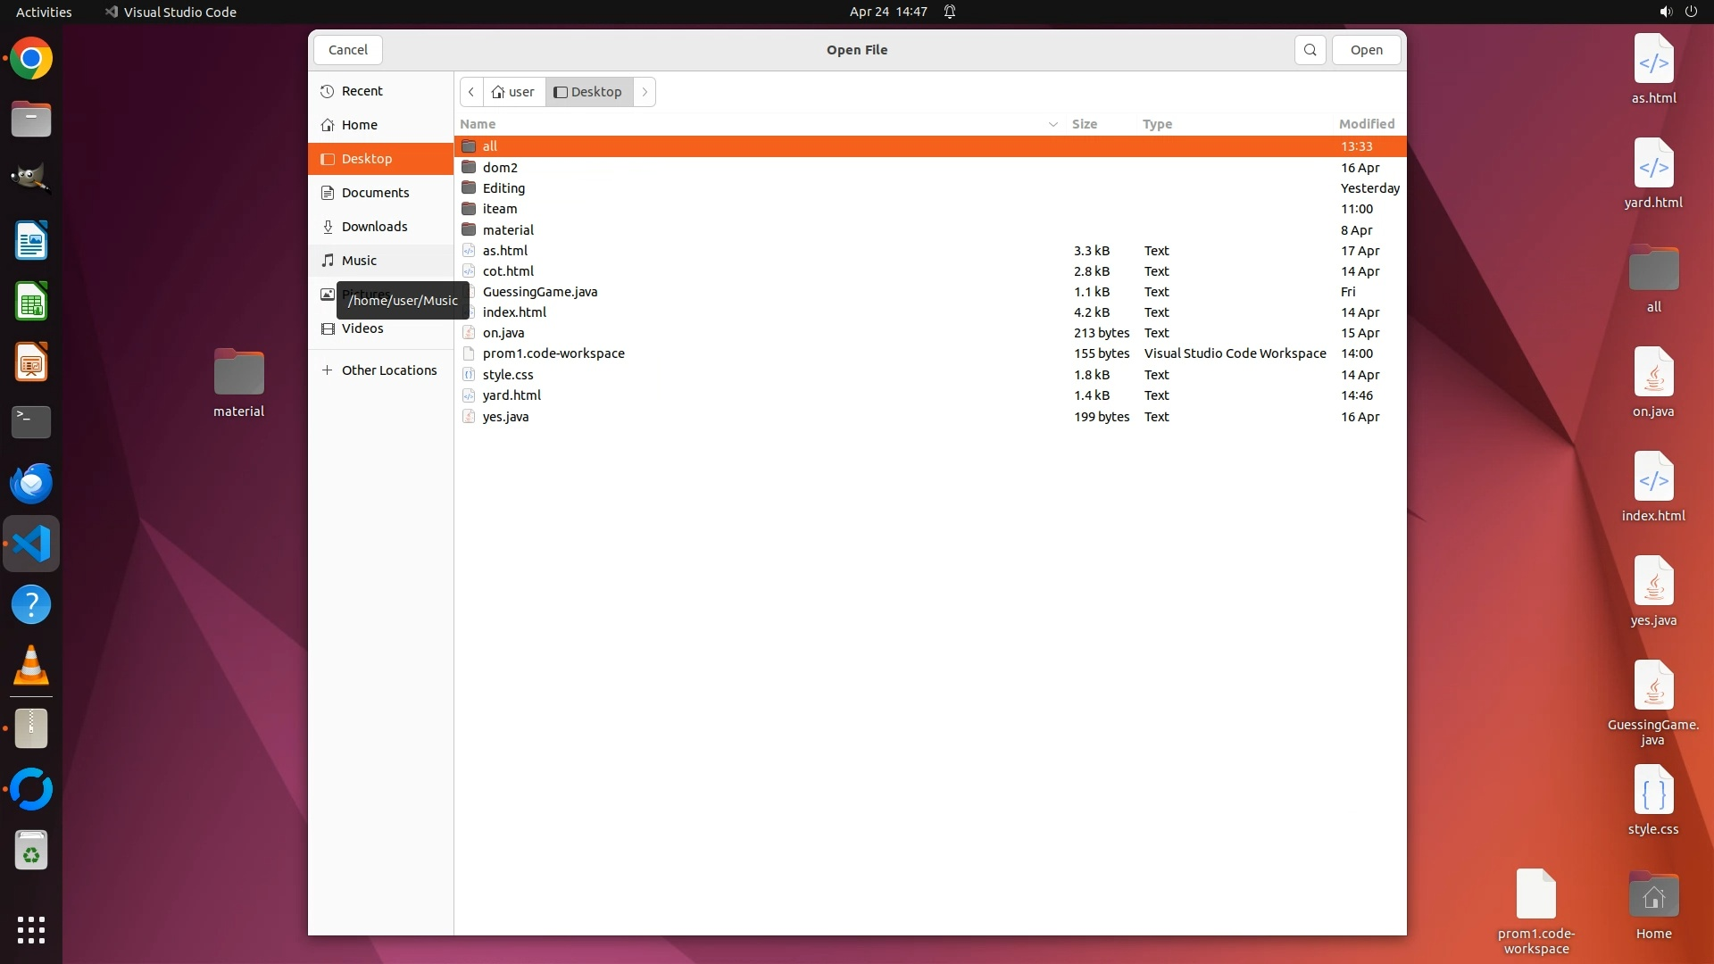Click the Desktop path bar segment
The image size is (1714, 964).
[x=589, y=92]
